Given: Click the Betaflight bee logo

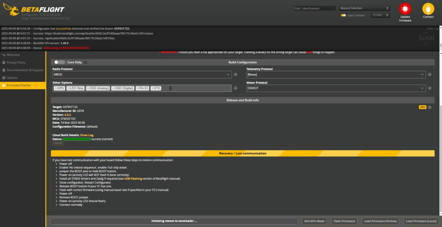Looking at the screenshot, I should [x=11, y=10].
